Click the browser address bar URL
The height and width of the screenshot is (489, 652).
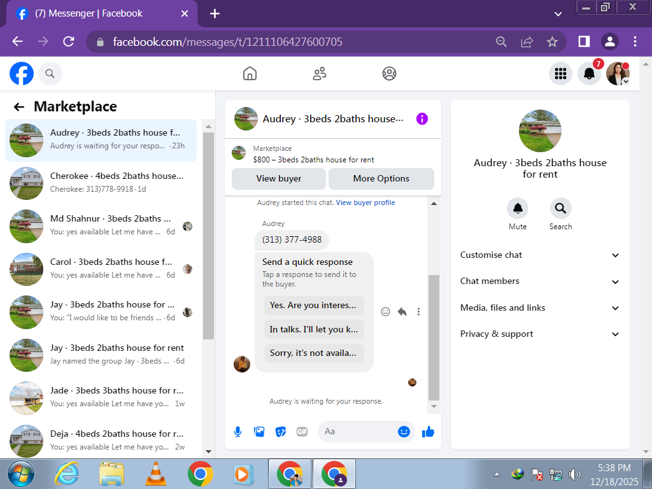point(227,41)
